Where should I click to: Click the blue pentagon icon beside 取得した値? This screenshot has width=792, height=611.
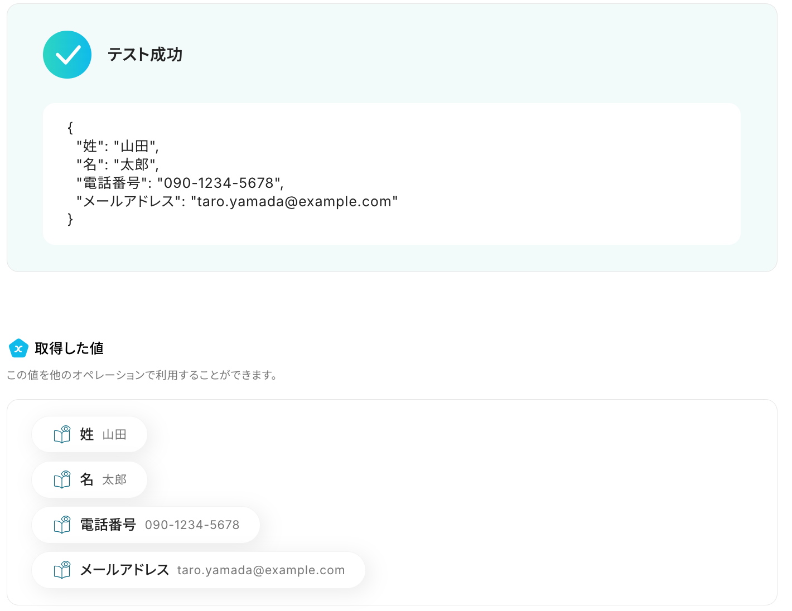(x=18, y=348)
